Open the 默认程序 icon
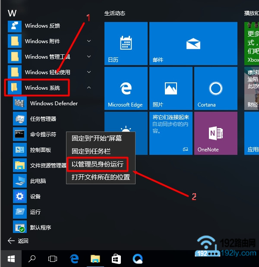 click(x=20, y=227)
